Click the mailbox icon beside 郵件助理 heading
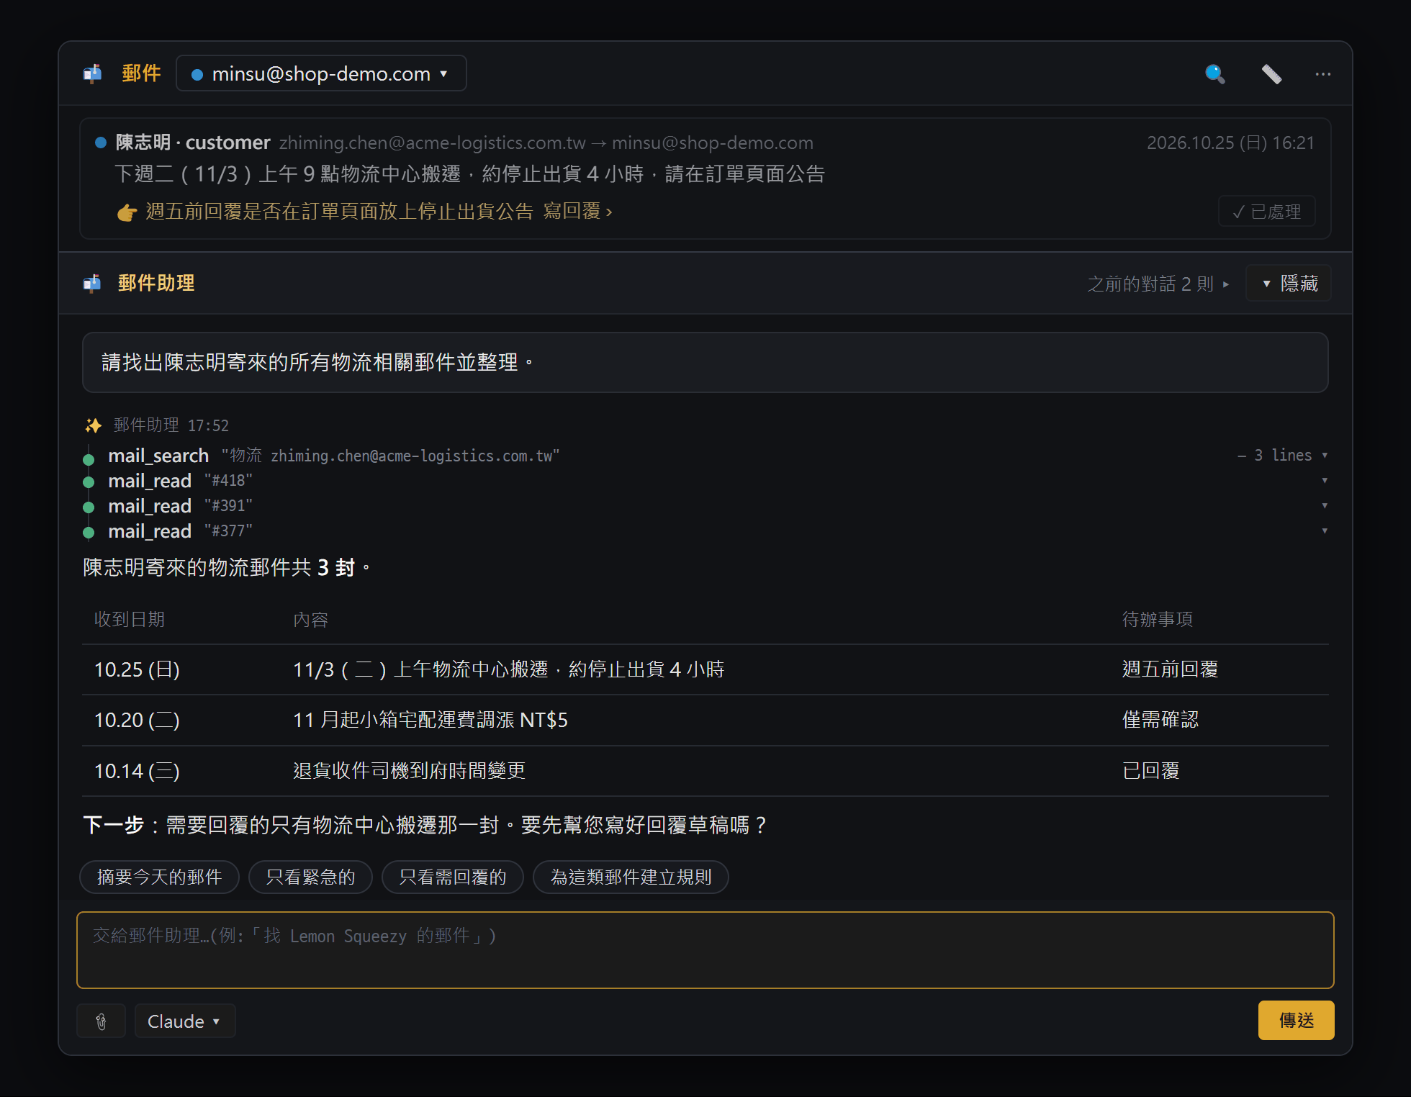Screen dimensions: 1411x1097 tap(92, 284)
